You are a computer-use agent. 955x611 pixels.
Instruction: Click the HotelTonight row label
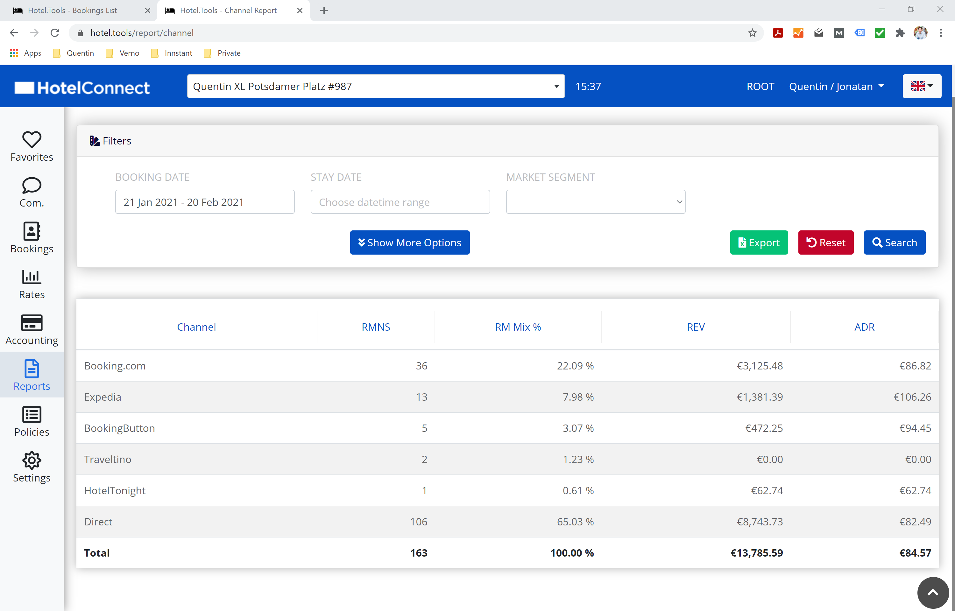click(x=115, y=491)
